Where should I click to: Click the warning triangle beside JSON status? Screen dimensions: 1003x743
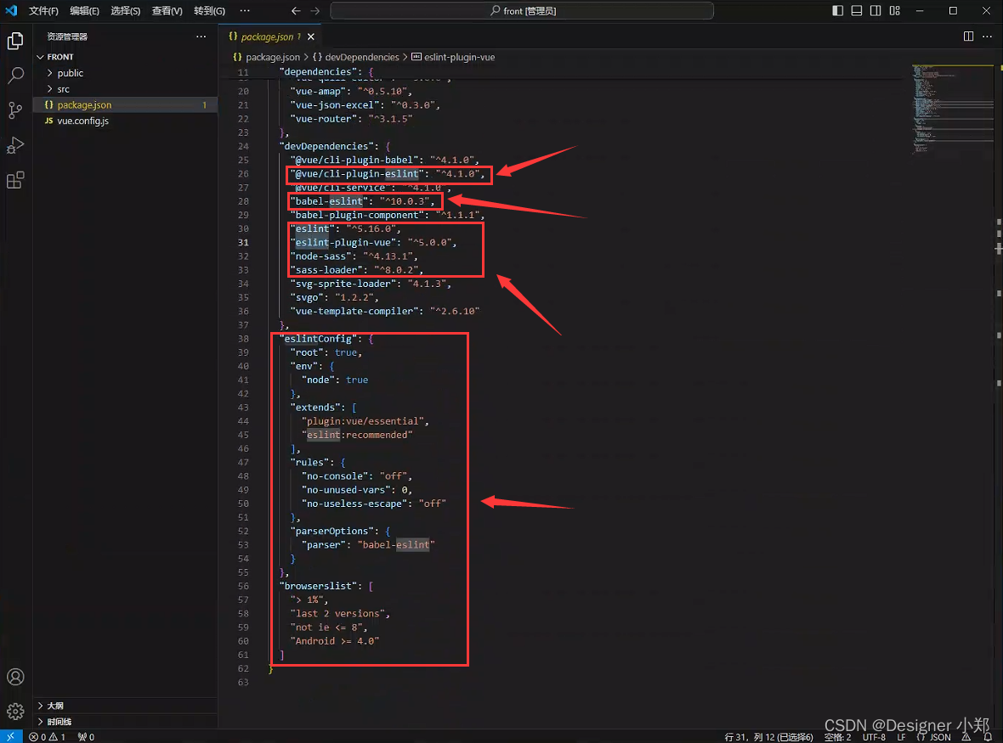[966, 736]
